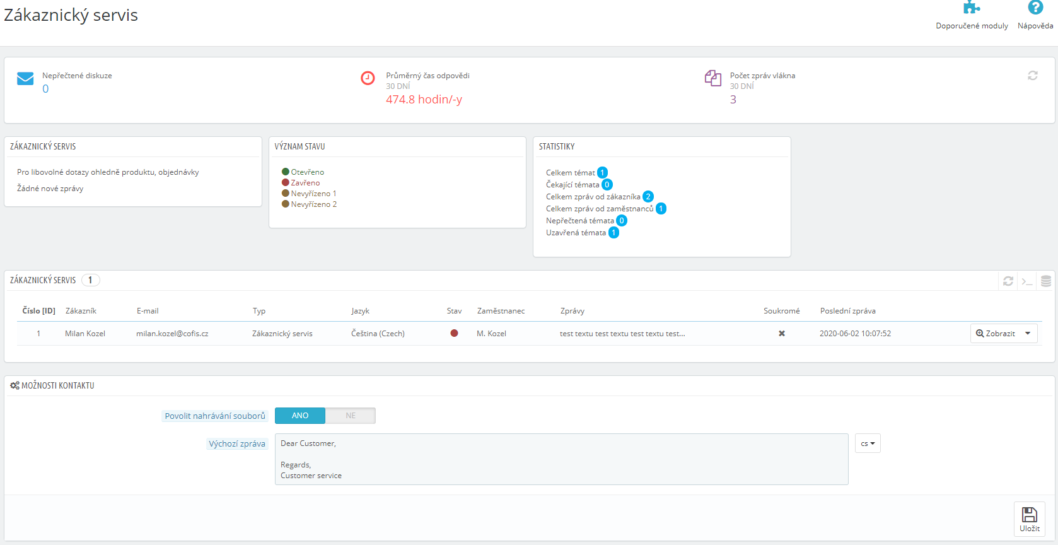View thread with Zobrazit button

point(996,334)
